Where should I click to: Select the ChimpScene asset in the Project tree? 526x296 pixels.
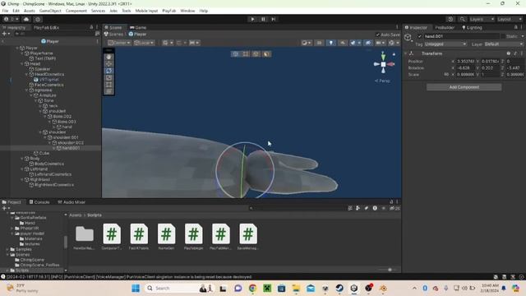click(32, 260)
